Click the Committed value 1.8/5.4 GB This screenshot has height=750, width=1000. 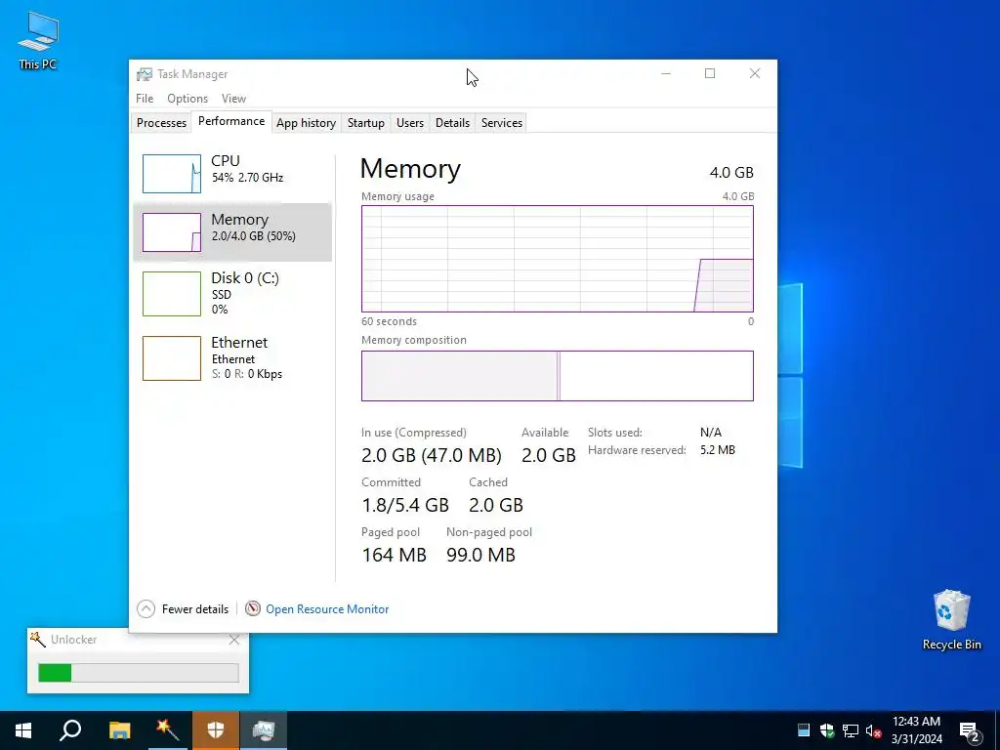coord(405,505)
